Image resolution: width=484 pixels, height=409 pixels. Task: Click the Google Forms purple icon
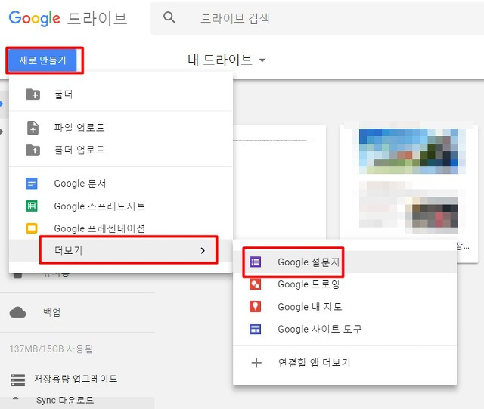(256, 262)
